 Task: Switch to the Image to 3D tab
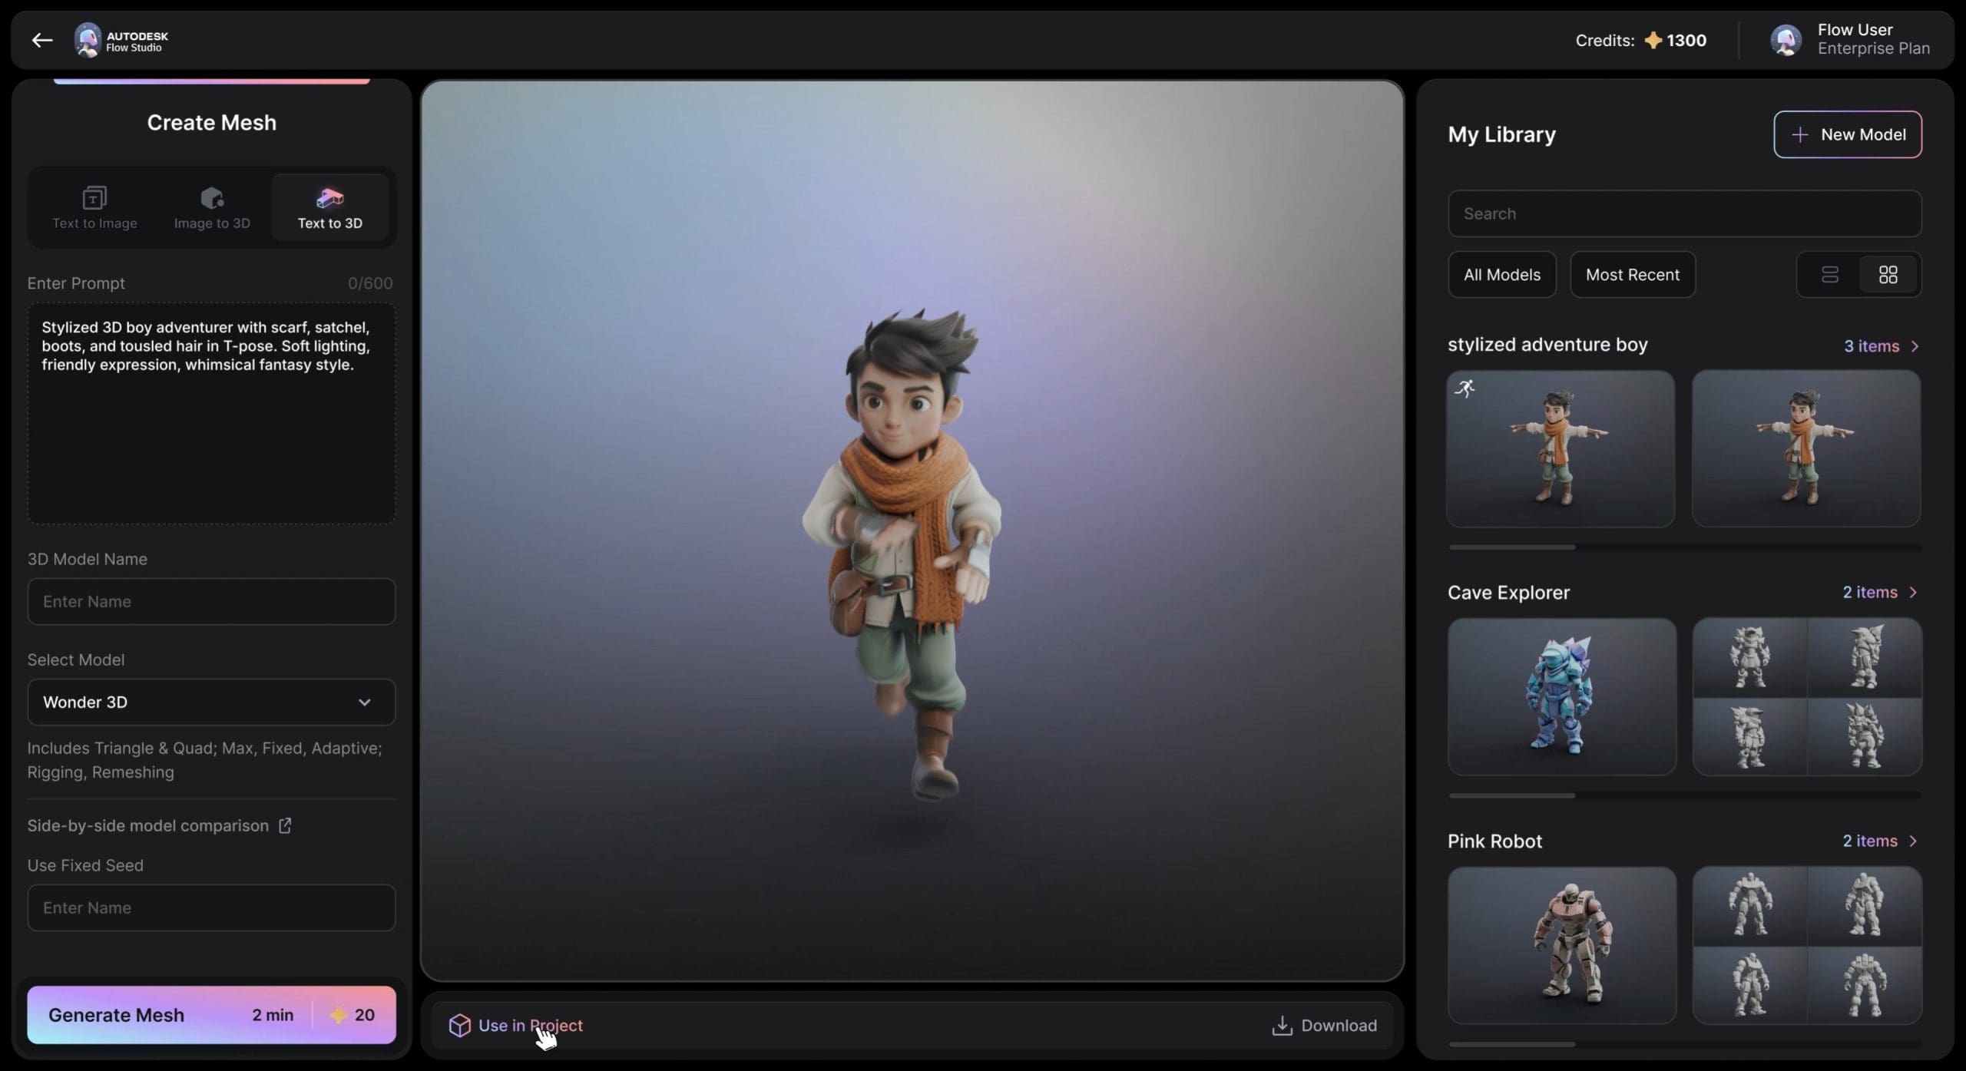tap(212, 207)
